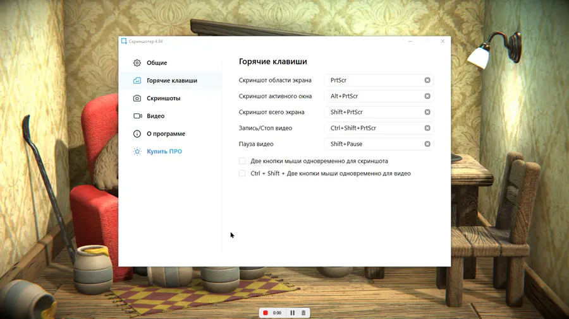Delete the recording with the trash icon
Screen dimensions: 569x319
pos(303,313)
